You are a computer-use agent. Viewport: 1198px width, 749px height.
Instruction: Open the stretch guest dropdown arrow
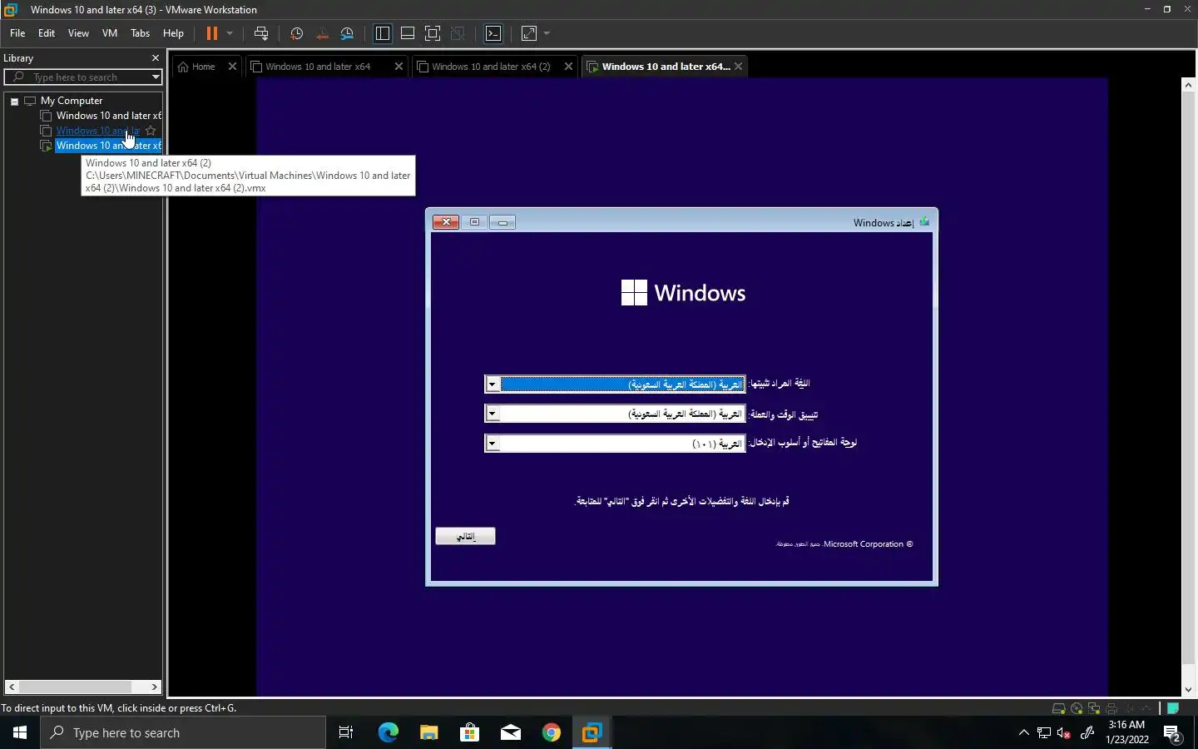pos(547,33)
